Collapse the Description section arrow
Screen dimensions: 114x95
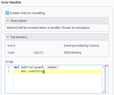point(8,21)
